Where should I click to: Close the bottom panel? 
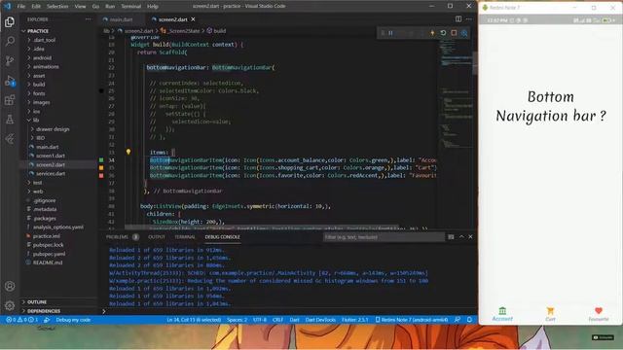click(470, 236)
